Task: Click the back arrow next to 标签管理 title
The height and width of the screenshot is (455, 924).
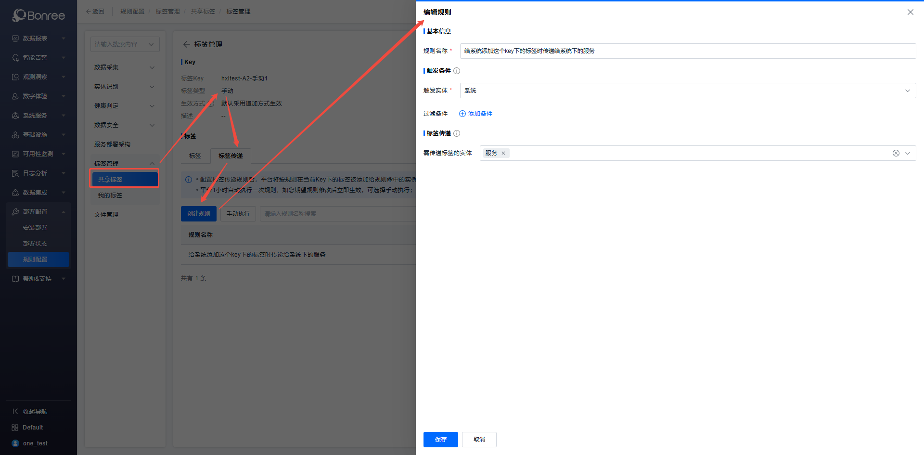Action: click(186, 44)
